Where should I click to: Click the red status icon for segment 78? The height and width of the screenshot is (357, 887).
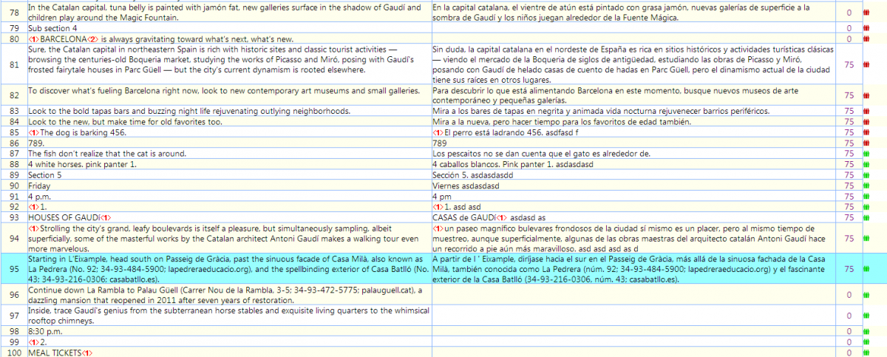coord(866,13)
